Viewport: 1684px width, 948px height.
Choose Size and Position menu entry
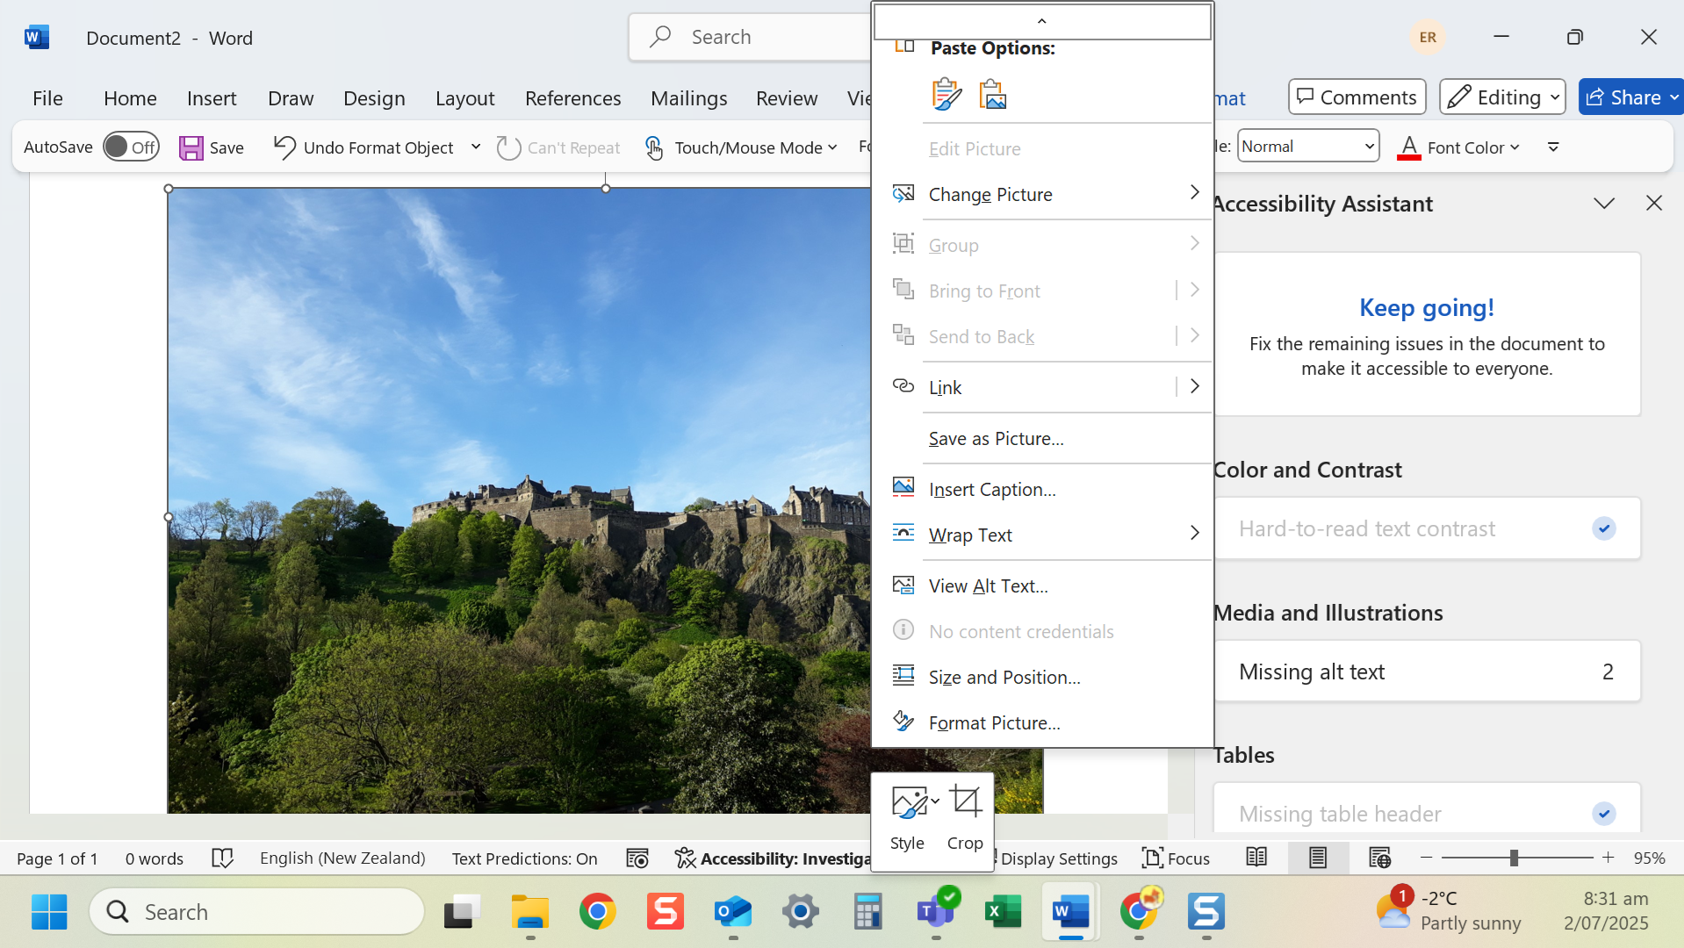tap(1042, 677)
